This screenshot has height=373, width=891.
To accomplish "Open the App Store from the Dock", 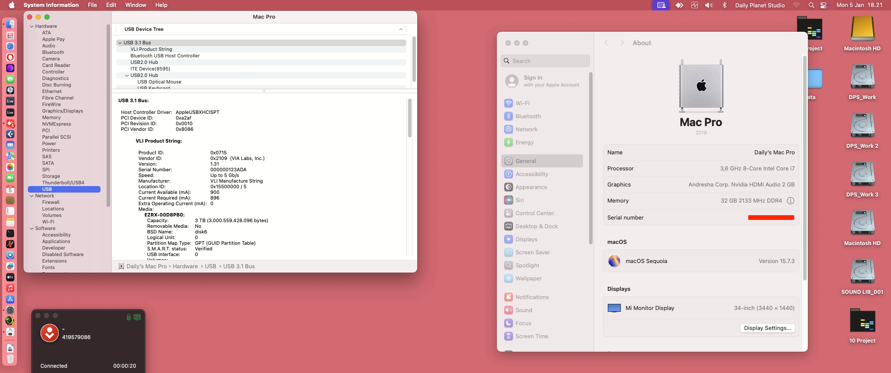I will click(10, 299).
